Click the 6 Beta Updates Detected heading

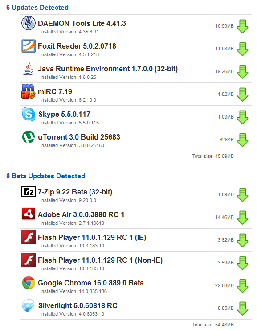(45, 176)
